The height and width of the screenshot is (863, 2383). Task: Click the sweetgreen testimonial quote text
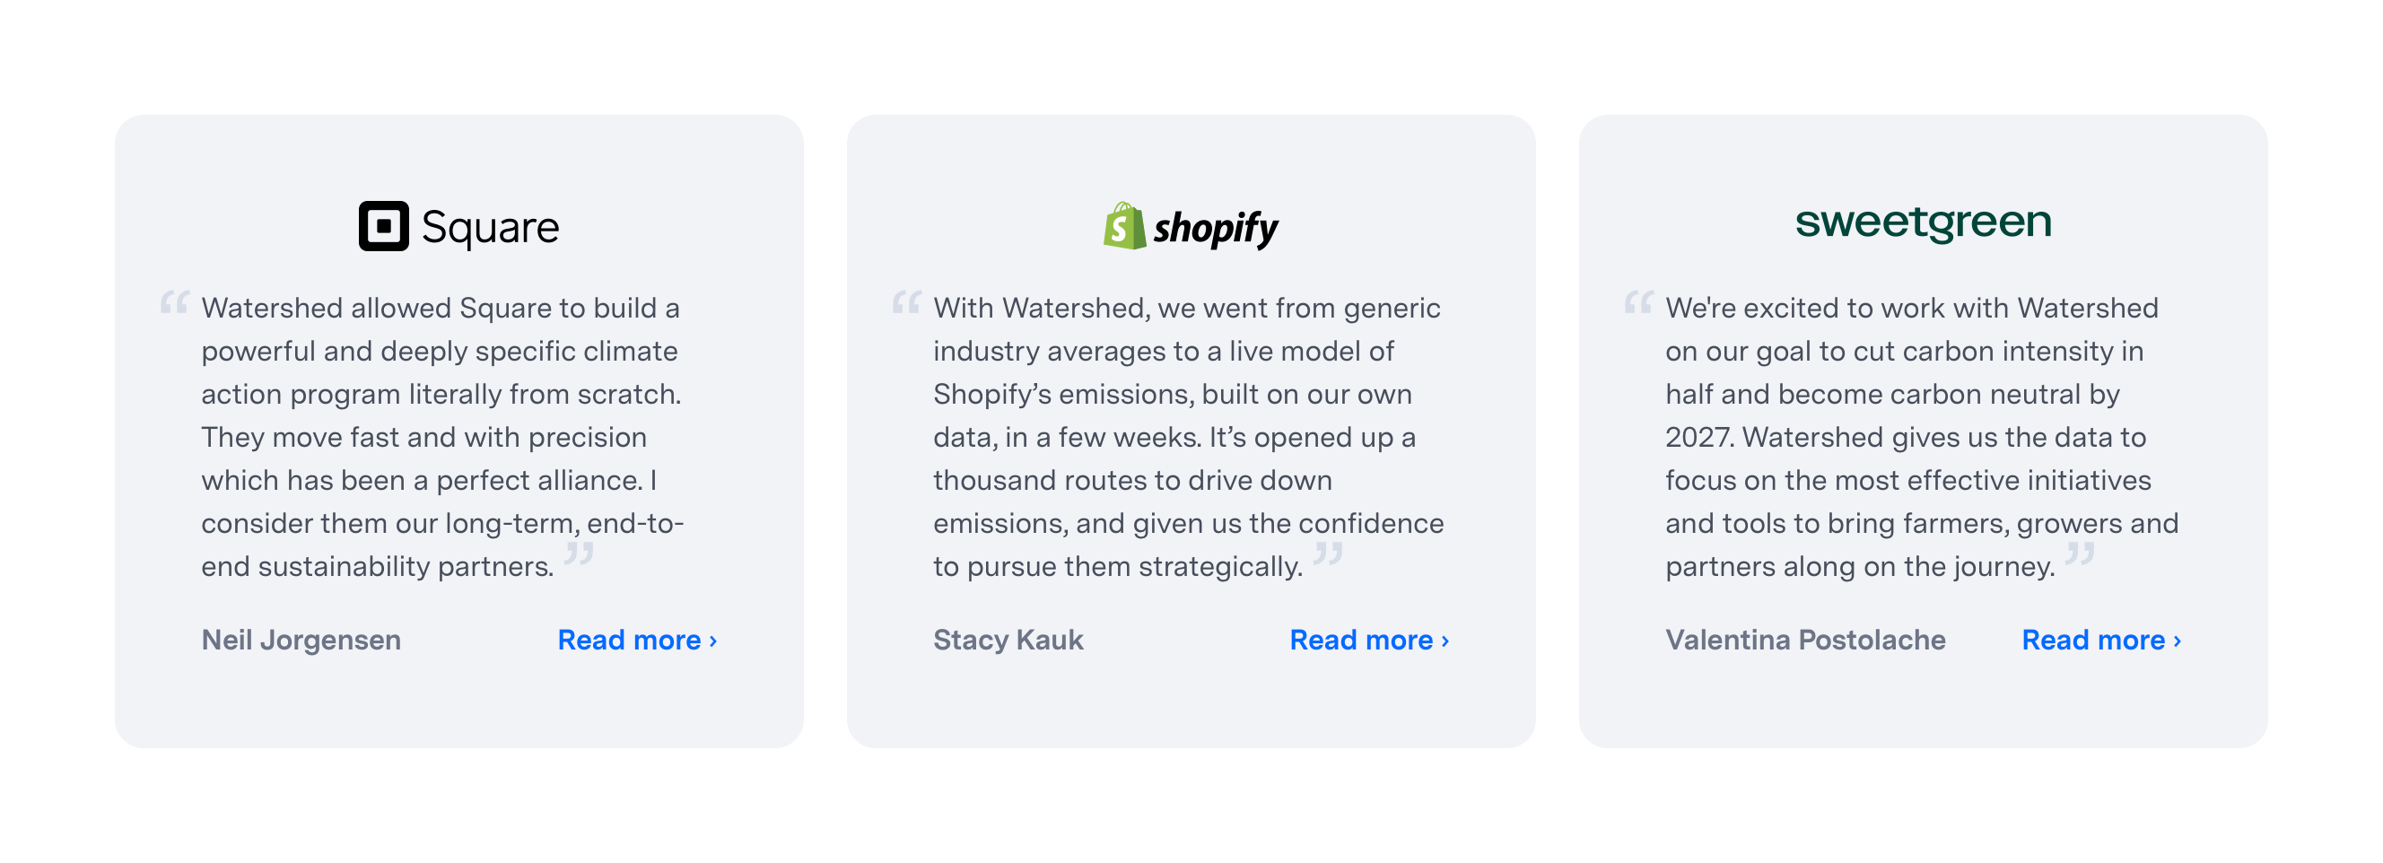click(x=1920, y=437)
